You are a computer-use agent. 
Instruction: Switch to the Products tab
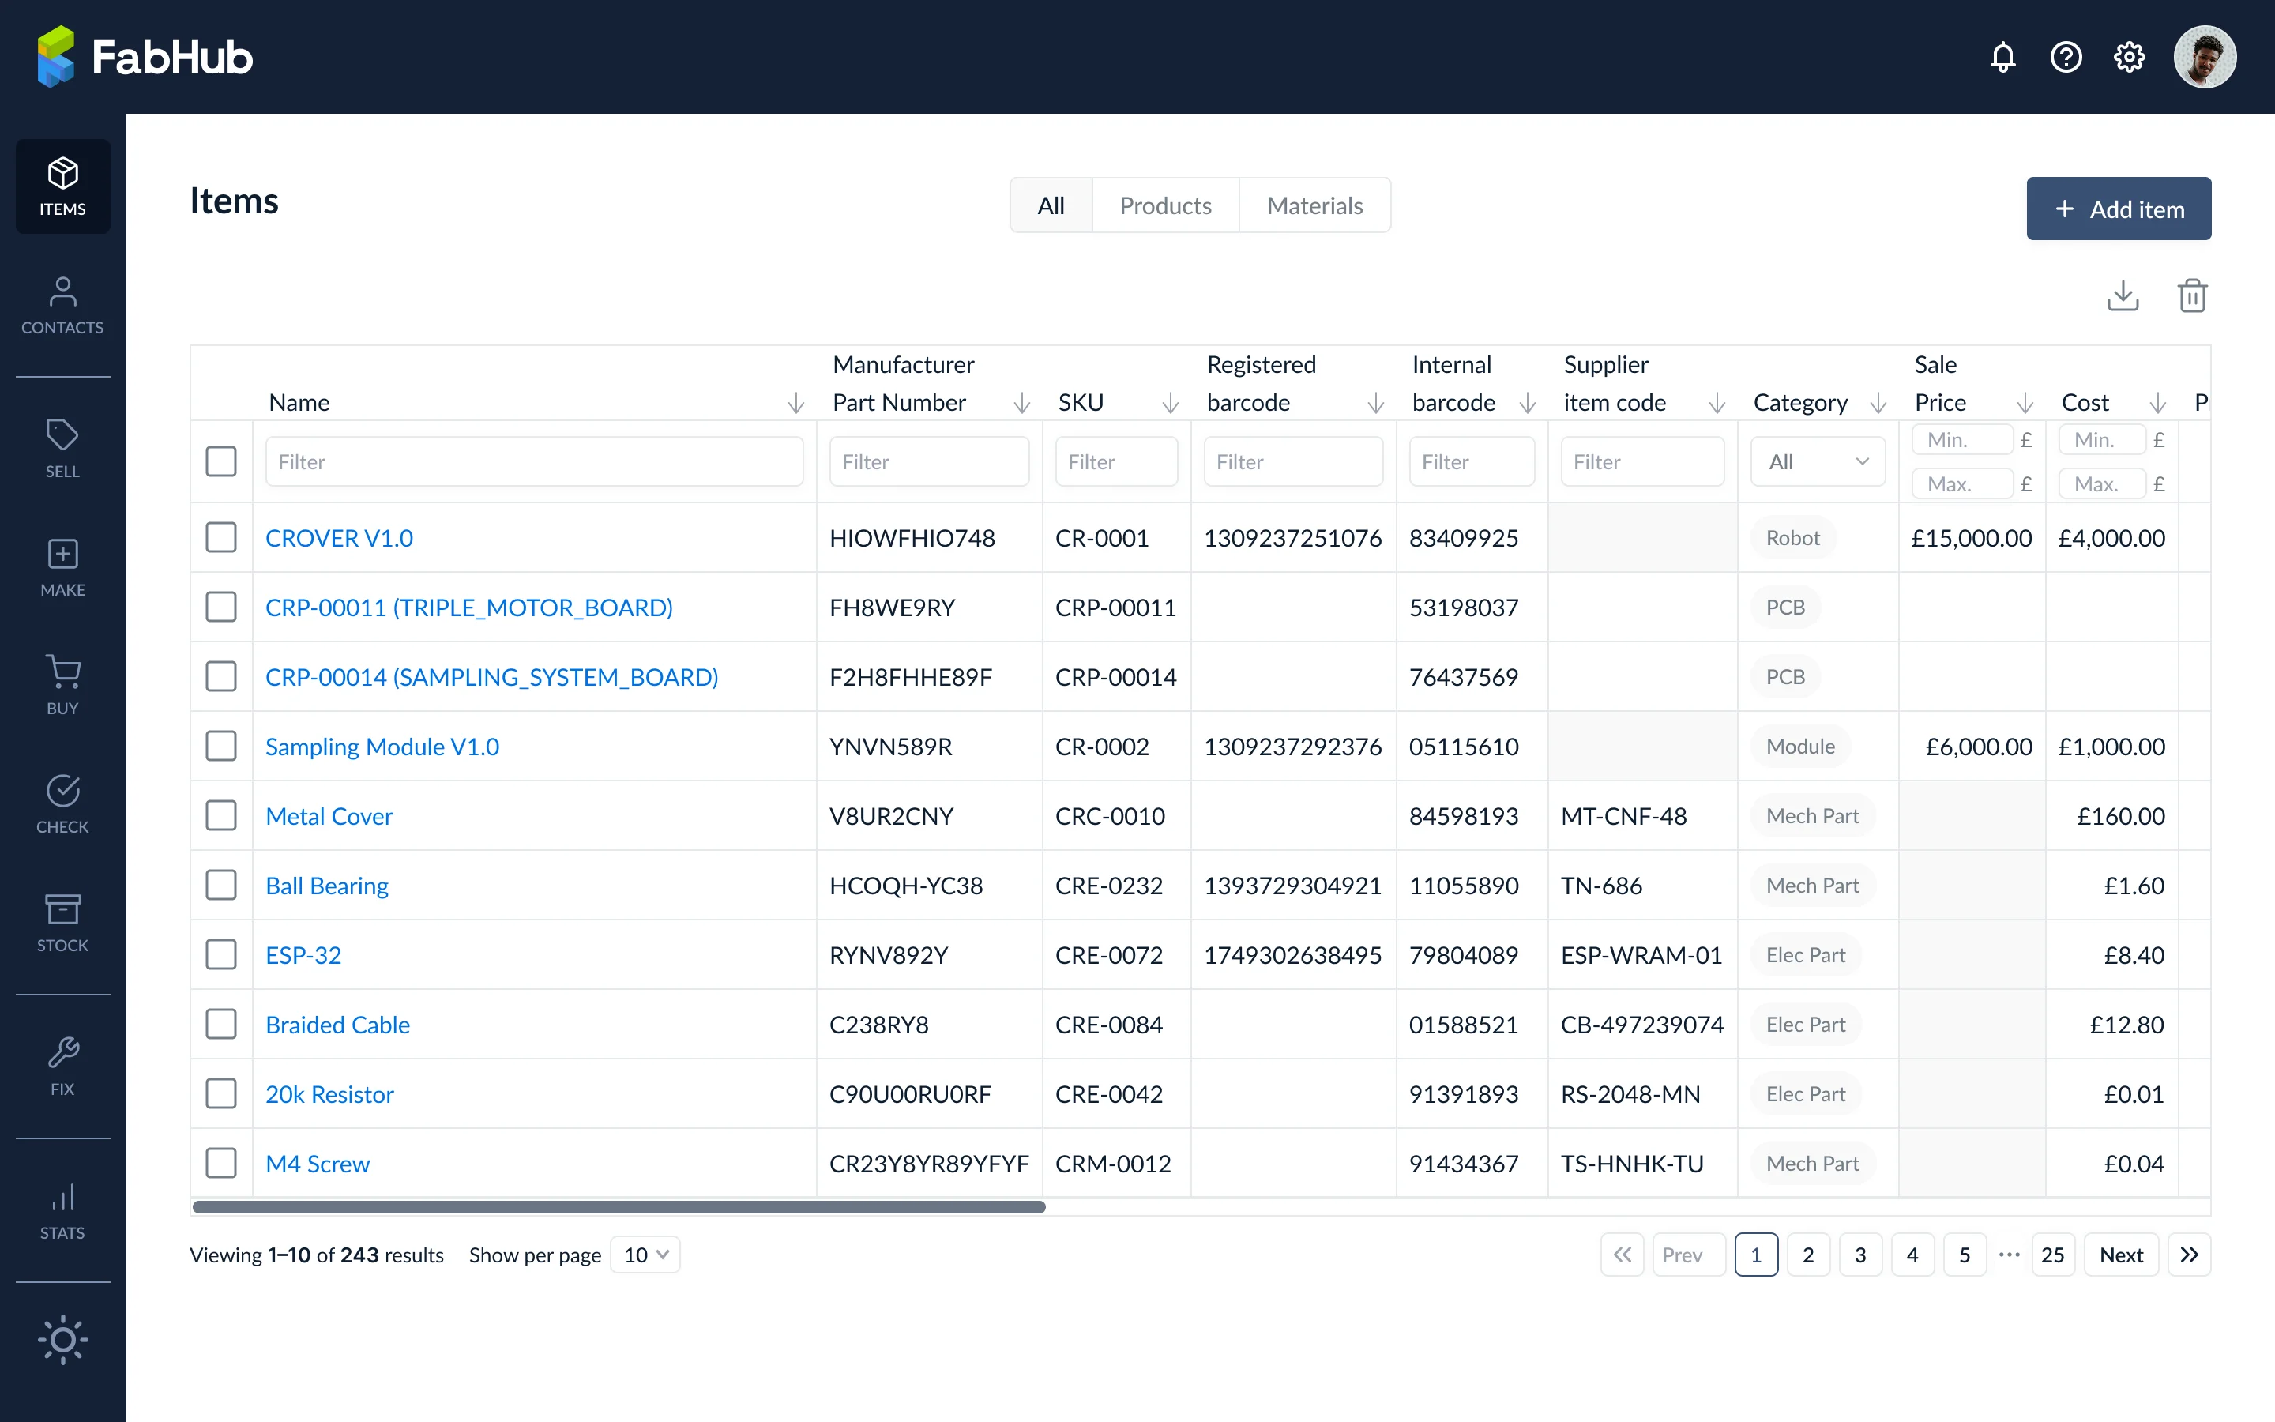coord(1166,205)
